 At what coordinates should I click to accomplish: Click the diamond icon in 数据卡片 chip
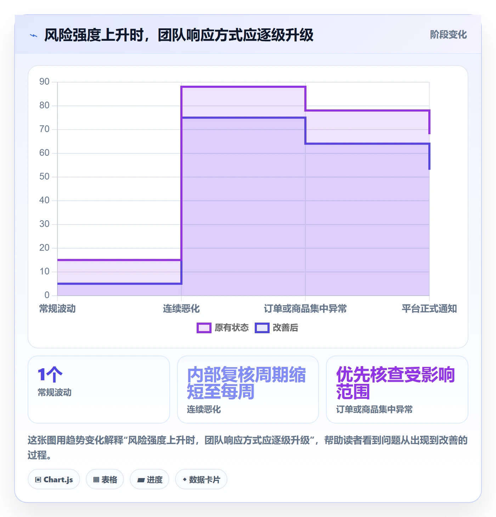tap(185, 479)
